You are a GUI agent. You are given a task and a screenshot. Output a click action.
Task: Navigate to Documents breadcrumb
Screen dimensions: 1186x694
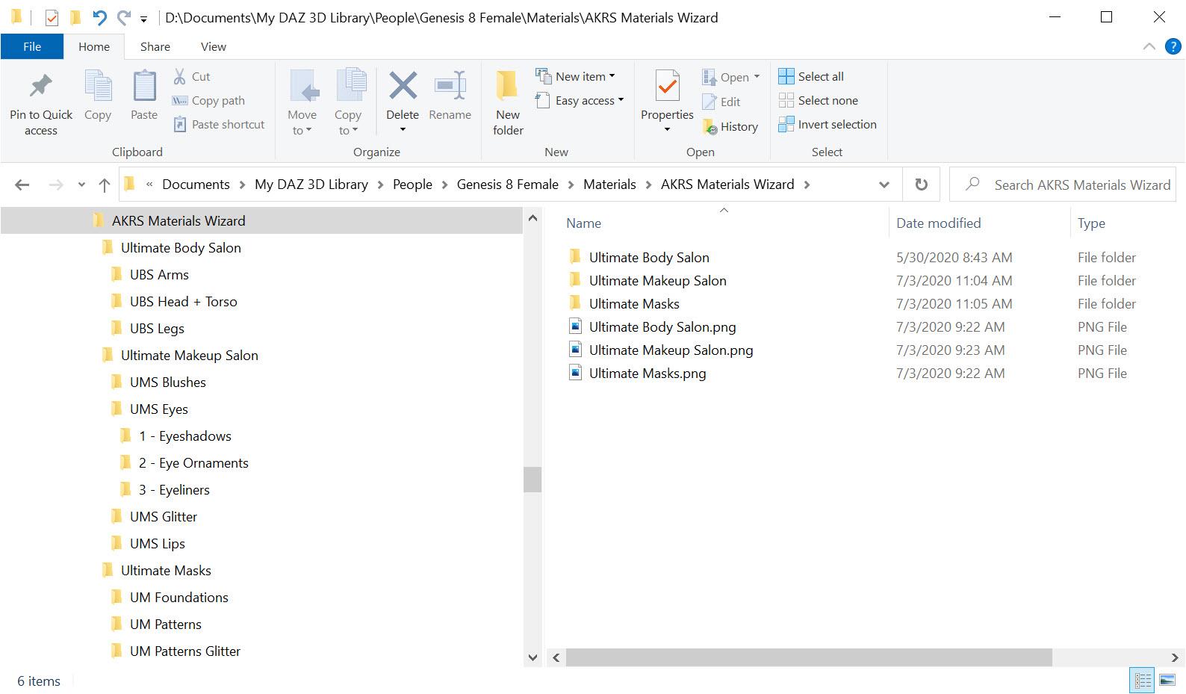coord(196,185)
